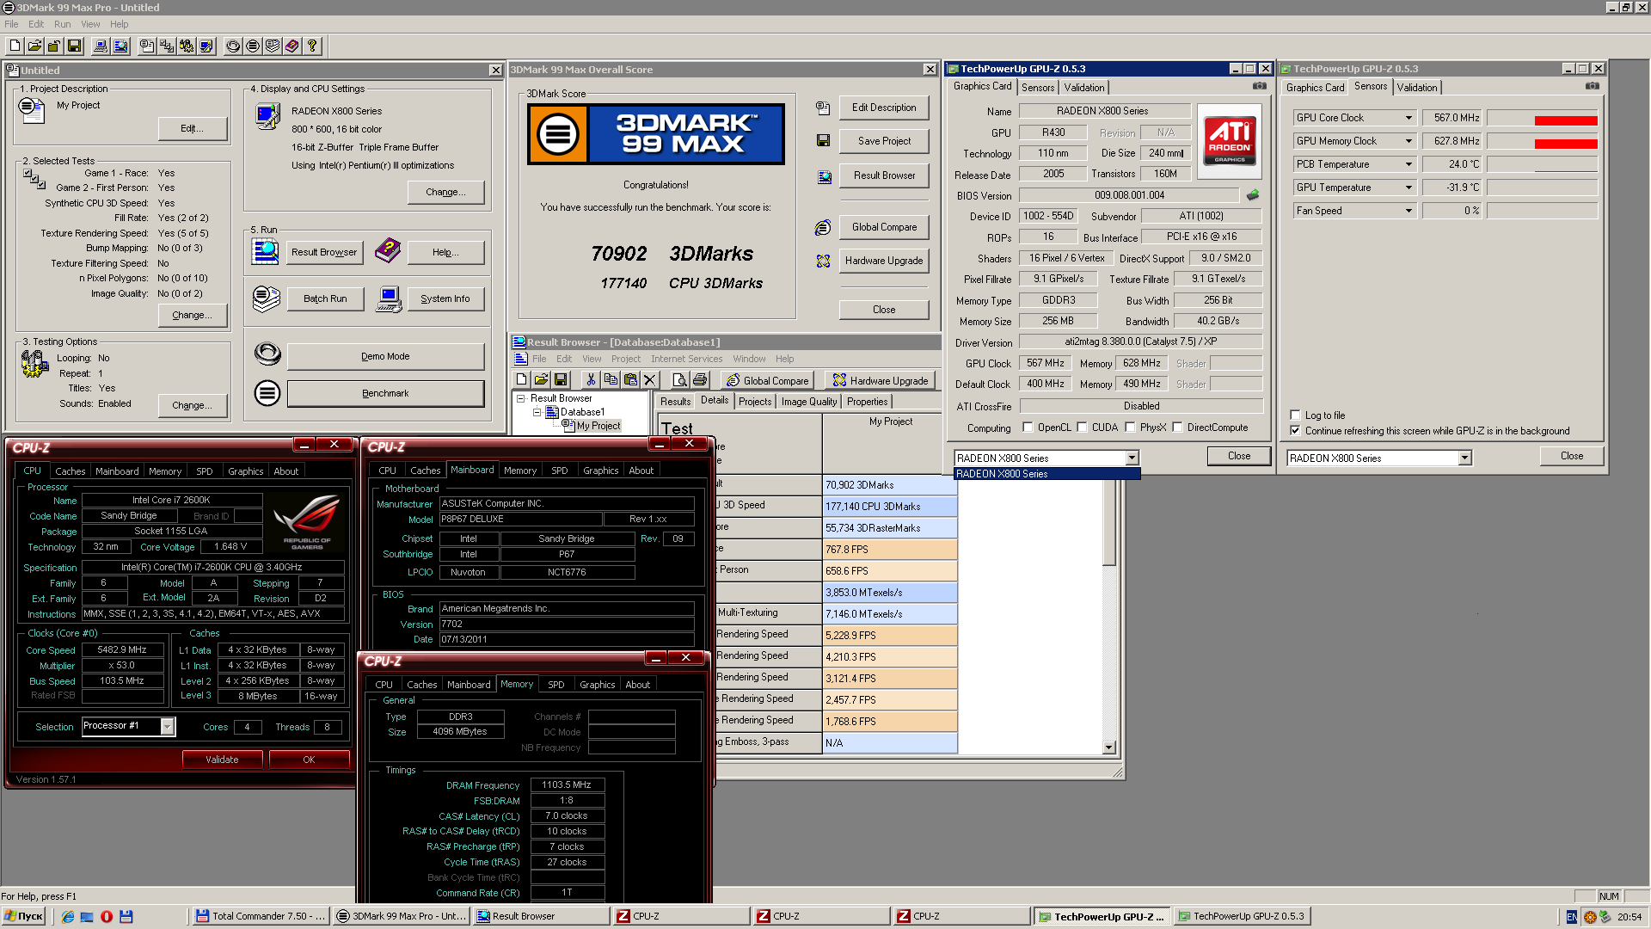Enable the OpenCL checkbox in GPU-Z
This screenshot has height=929, width=1651.
pos(1028,427)
